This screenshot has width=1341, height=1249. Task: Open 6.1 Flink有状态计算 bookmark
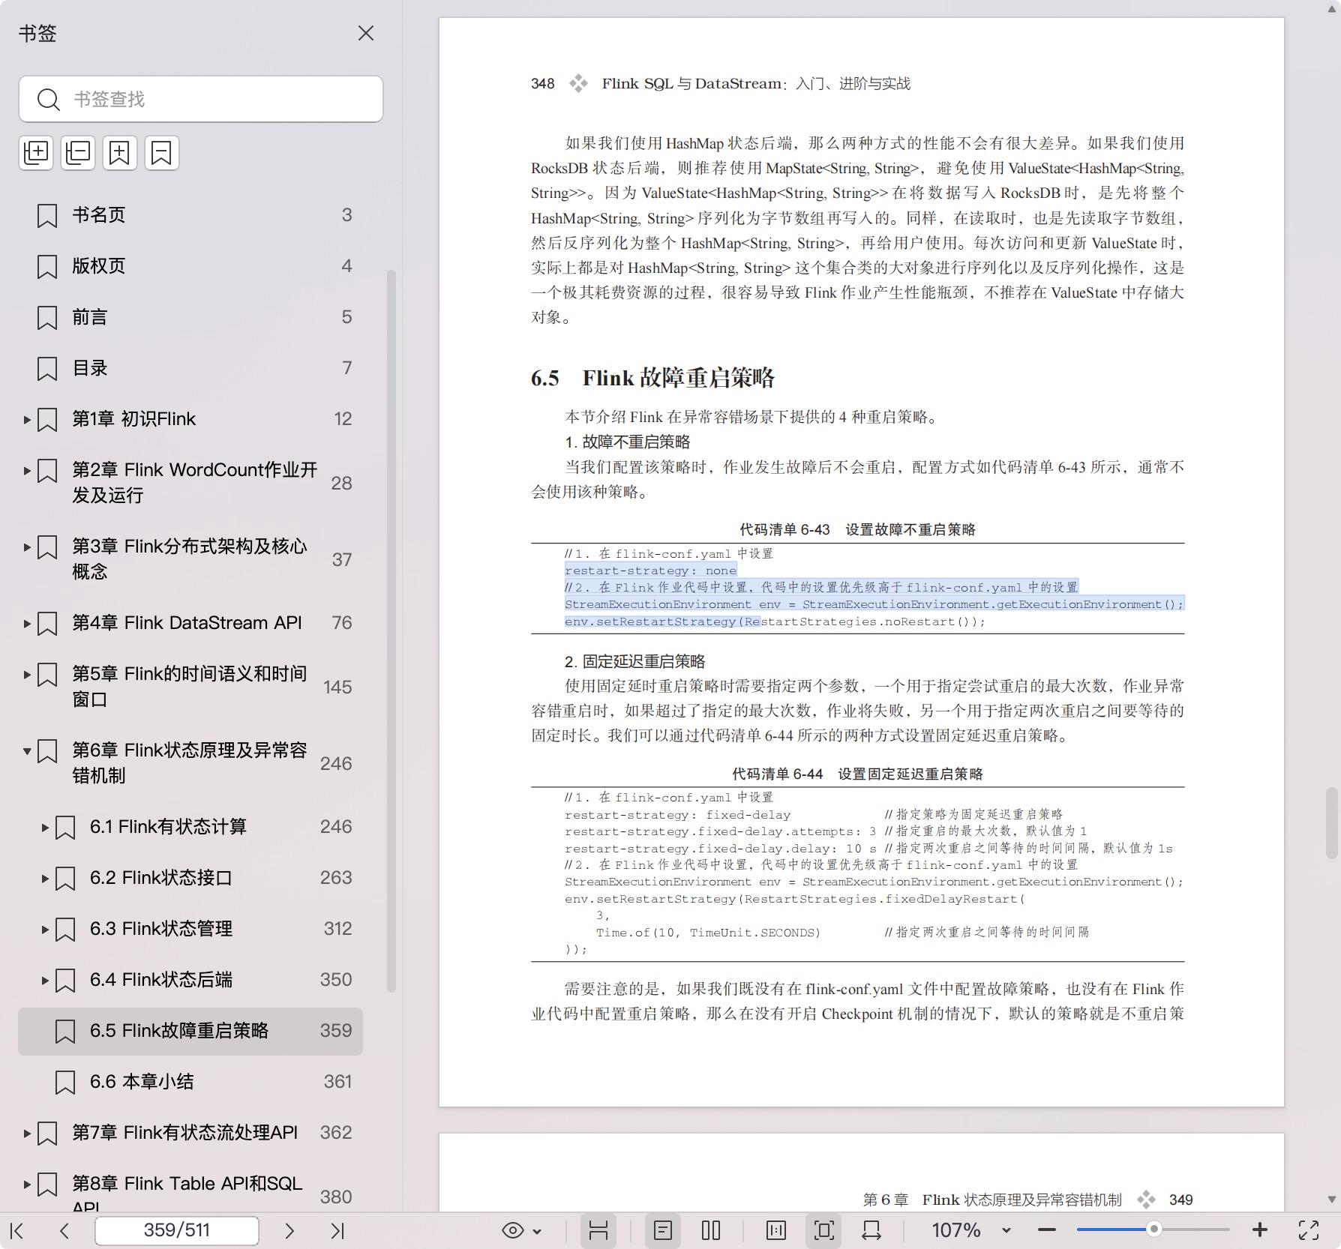coord(168,827)
